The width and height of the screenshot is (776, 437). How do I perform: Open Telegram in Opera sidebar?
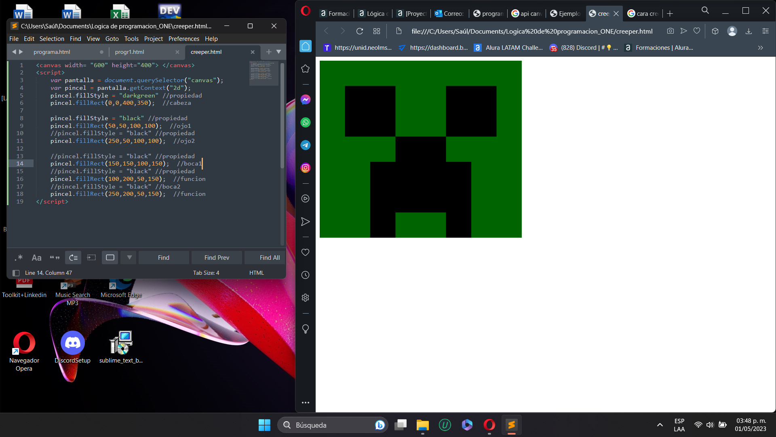coord(306,145)
